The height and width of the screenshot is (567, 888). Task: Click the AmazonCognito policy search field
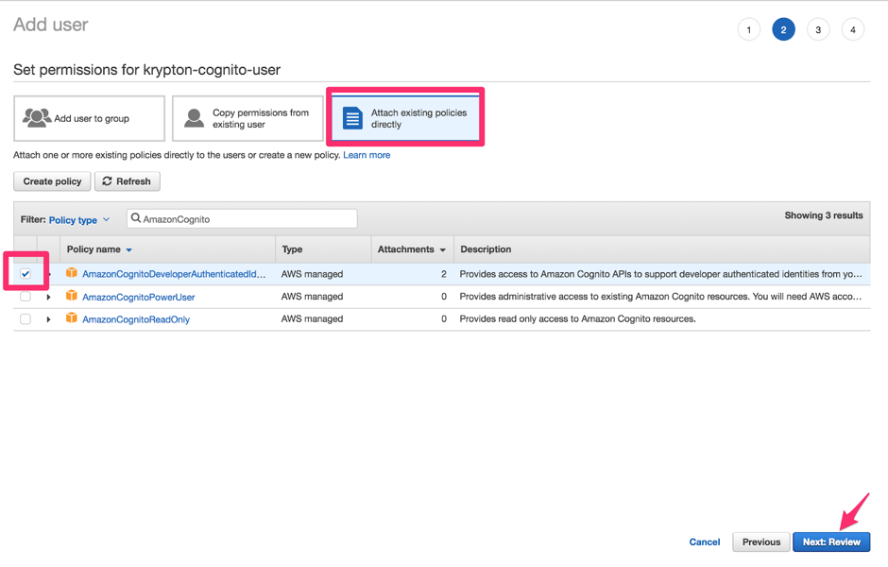[x=246, y=219]
